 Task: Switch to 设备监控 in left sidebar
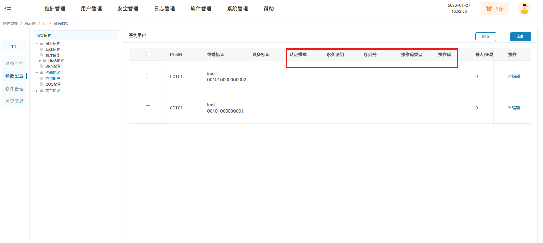[x=14, y=64]
